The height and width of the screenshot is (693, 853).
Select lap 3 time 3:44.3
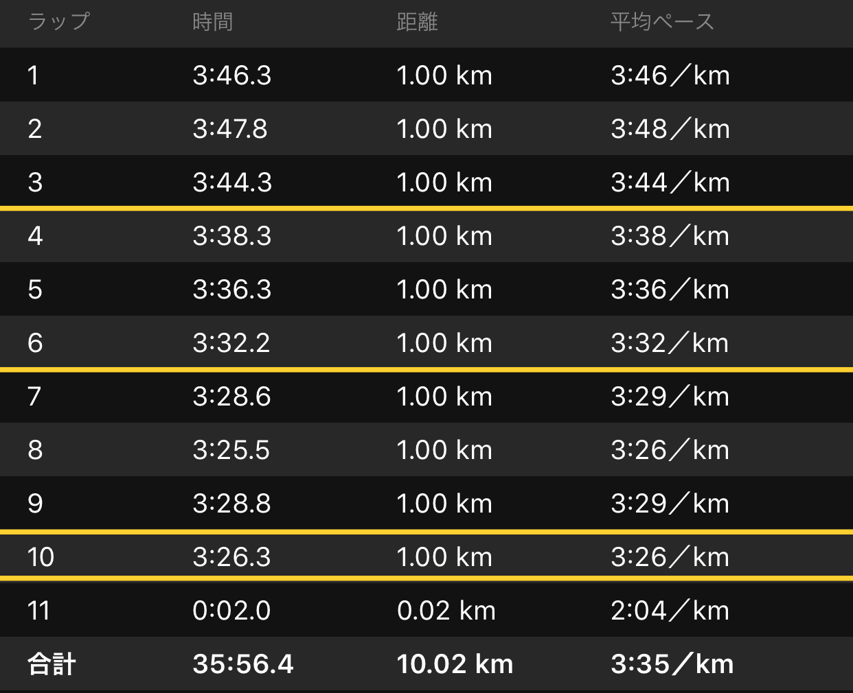pos(232,183)
